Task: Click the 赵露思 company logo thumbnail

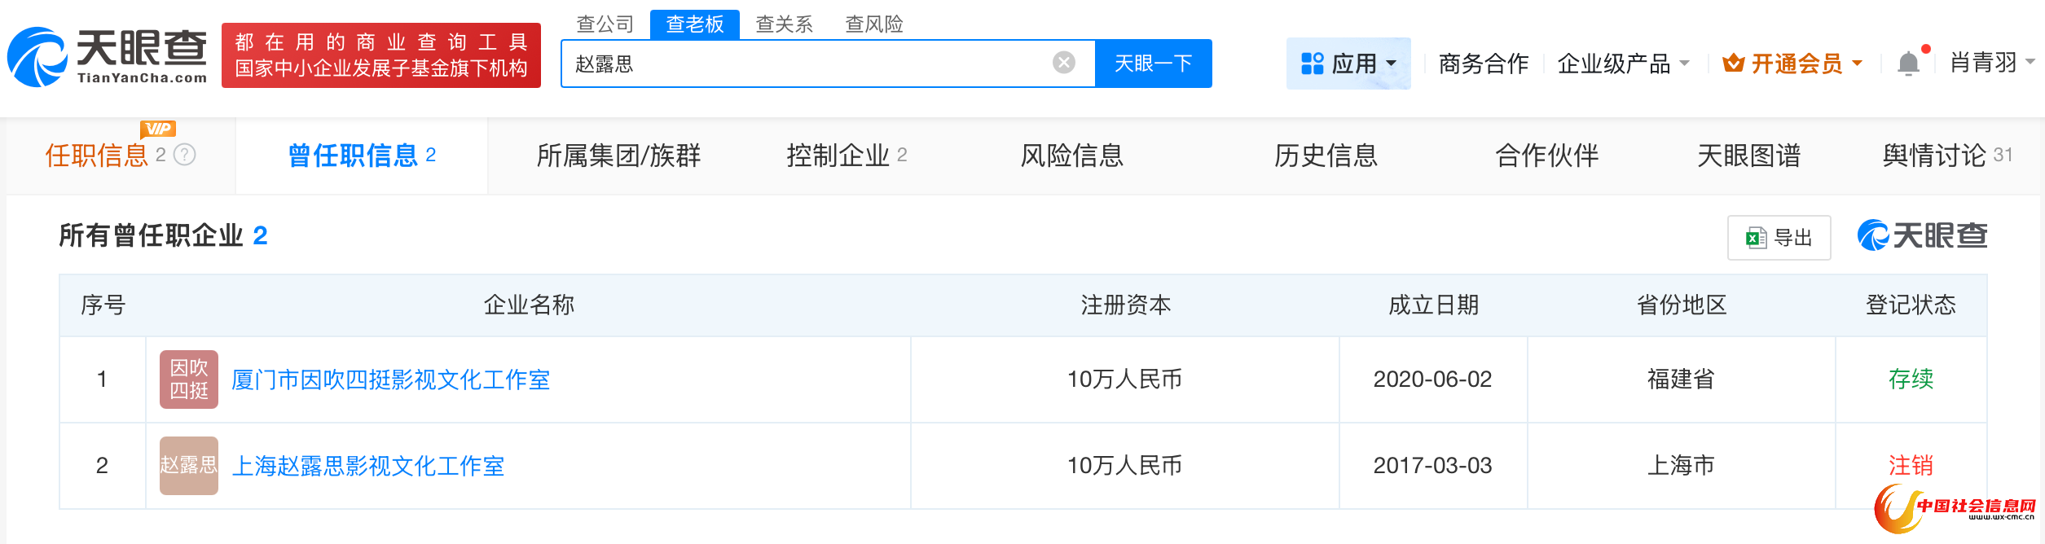Action: (x=189, y=466)
